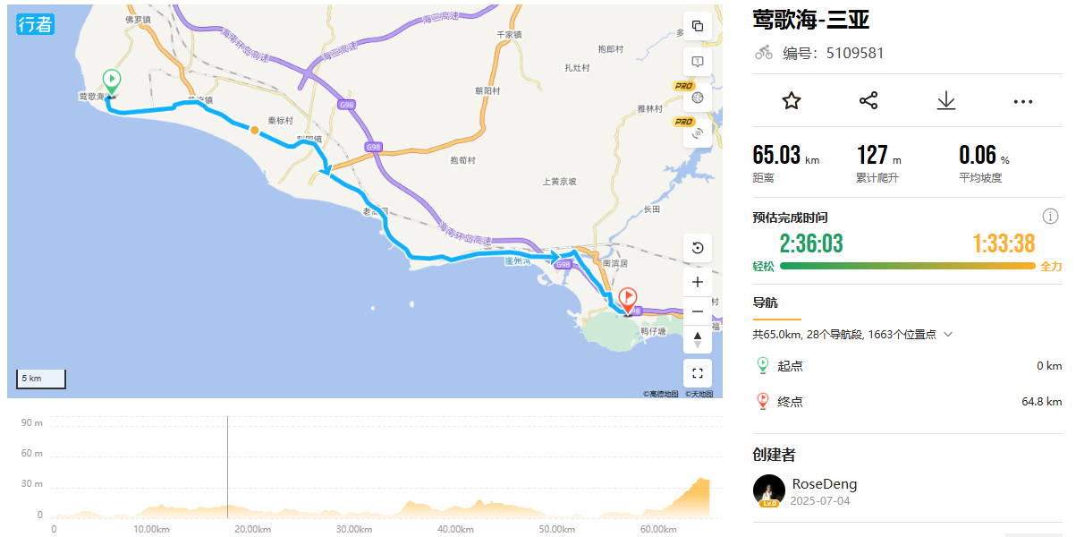Screen dimensions: 1076x537
Task: Expand the navigation segments chevron
Action: [x=948, y=335]
